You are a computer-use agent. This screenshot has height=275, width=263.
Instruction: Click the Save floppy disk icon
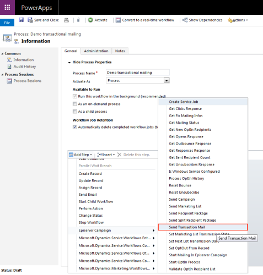22,20
